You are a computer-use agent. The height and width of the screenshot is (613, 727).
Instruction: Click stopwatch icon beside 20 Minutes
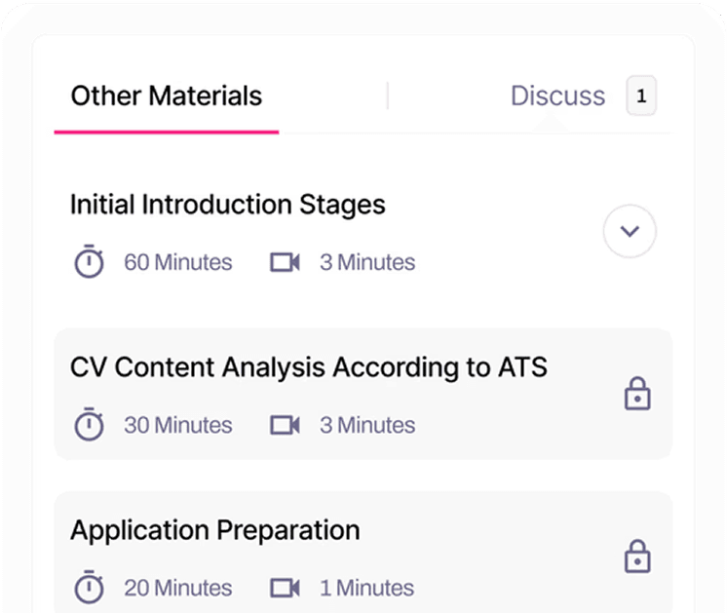(89, 588)
